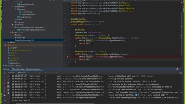Click the UserController class name in editor

point(91,25)
